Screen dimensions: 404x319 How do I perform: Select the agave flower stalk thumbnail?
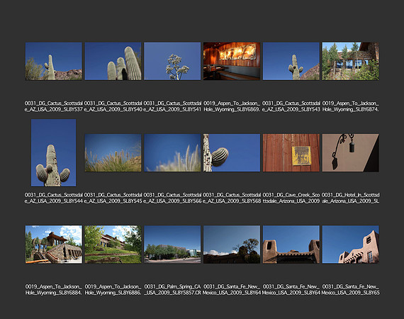point(172,62)
